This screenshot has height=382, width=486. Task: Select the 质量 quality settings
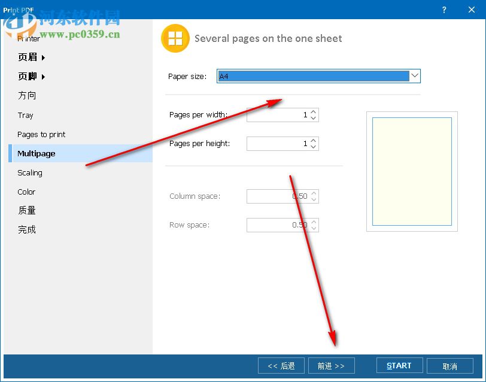click(28, 210)
